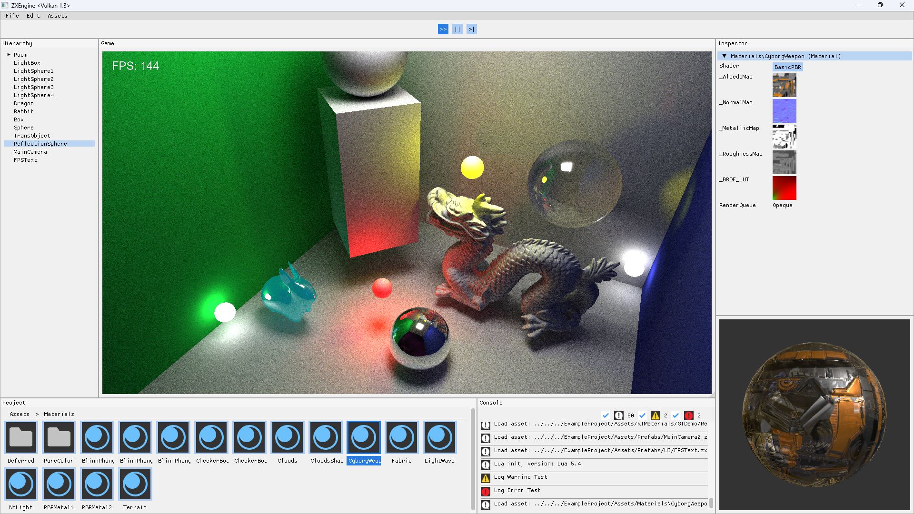Toggle the error messages checkbox in Console
This screenshot has width=914, height=514.
(676, 415)
